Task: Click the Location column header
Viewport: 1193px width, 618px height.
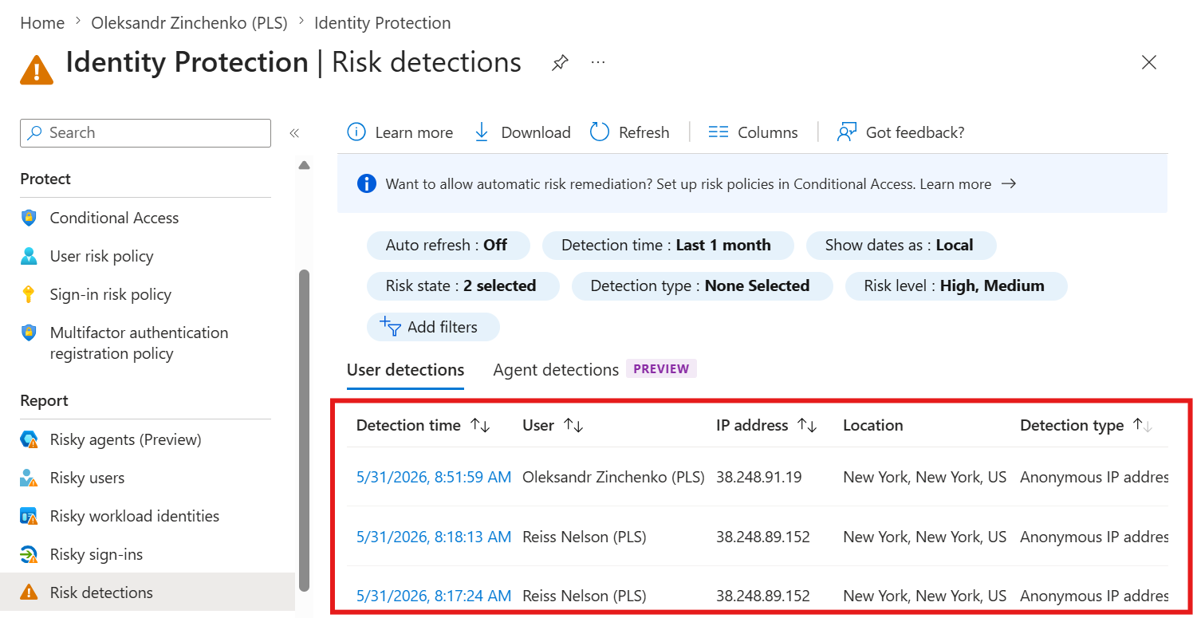Action: point(873,425)
